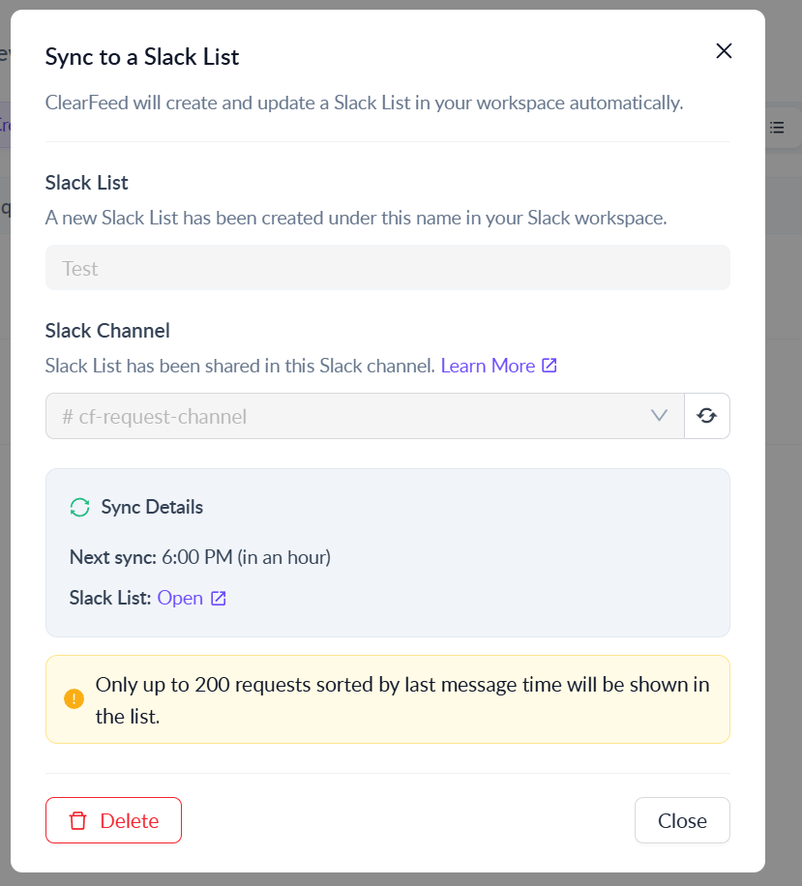The height and width of the screenshot is (886, 802).
Task: Click the "Slack Channel" section label
Action: point(107,330)
